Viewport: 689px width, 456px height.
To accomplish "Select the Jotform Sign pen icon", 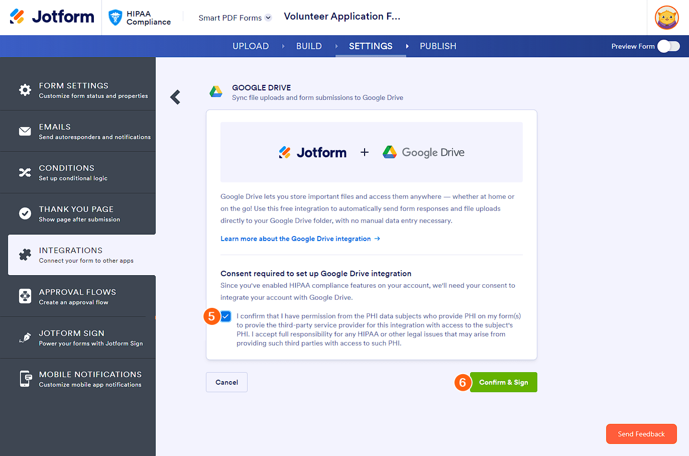I will click(x=25, y=337).
